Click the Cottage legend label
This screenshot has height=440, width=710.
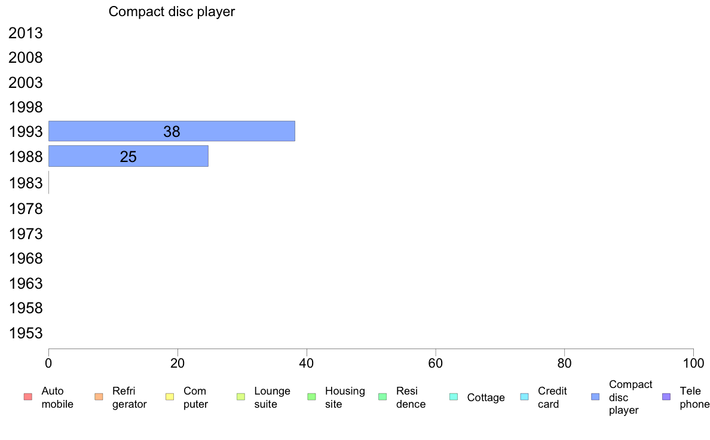486,398
